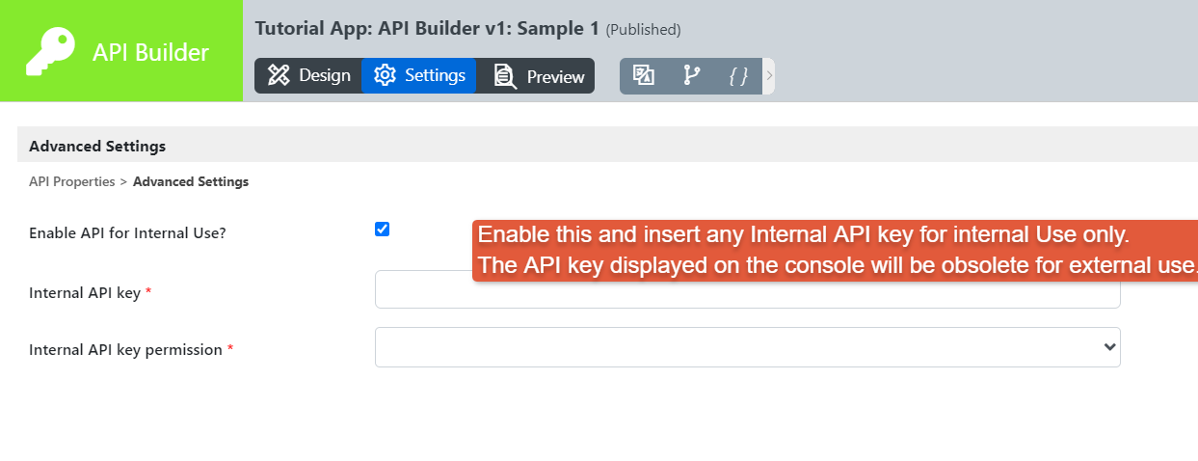This screenshot has height=461, width=1198.
Task: Click the Preview document magnifier icon
Action: point(505,76)
